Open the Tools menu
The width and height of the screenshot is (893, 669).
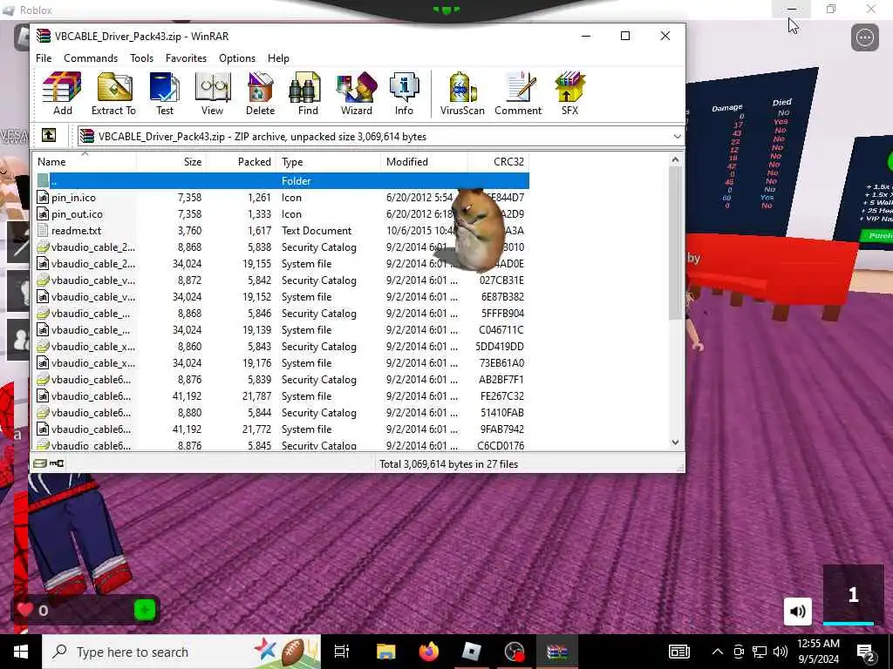[141, 58]
